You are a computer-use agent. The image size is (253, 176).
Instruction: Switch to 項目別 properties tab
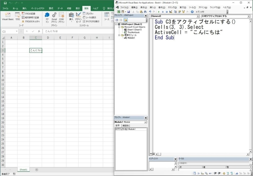point(125,125)
